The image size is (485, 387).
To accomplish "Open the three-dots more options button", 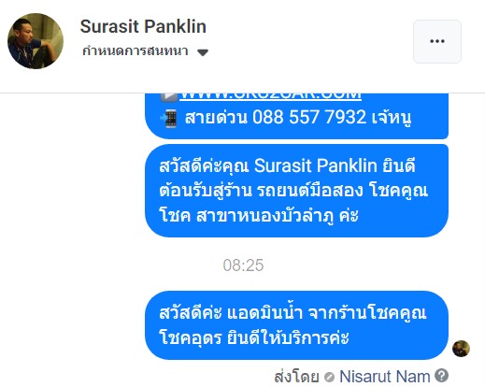I will coord(437,41).
